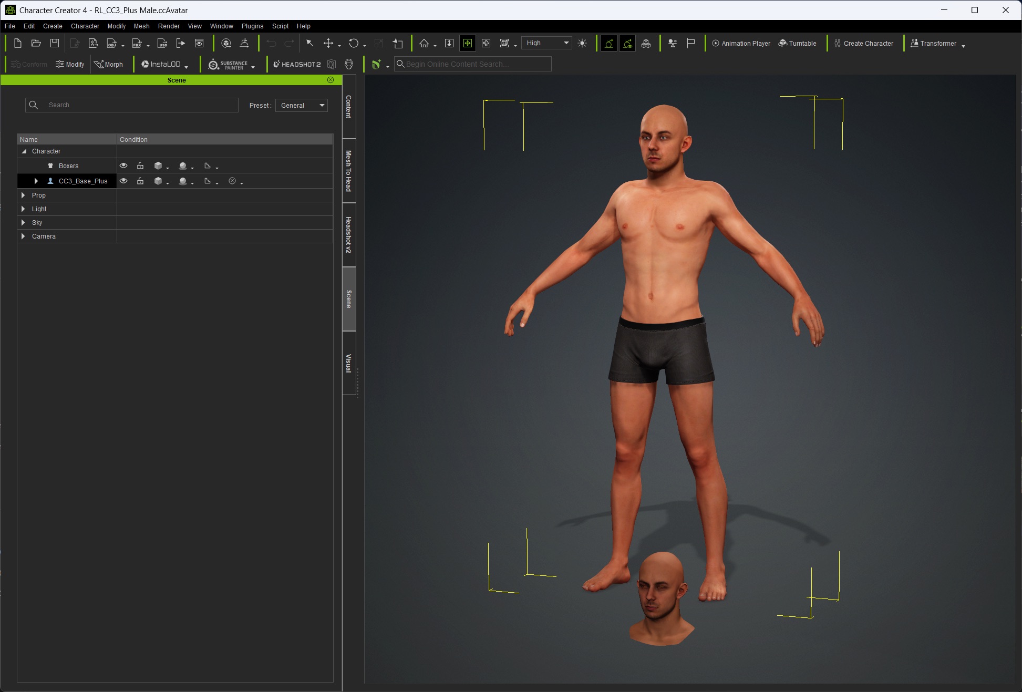Expand the CC3_Base_Plus tree node
The height and width of the screenshot is (692, 1022).
point(36,181)
